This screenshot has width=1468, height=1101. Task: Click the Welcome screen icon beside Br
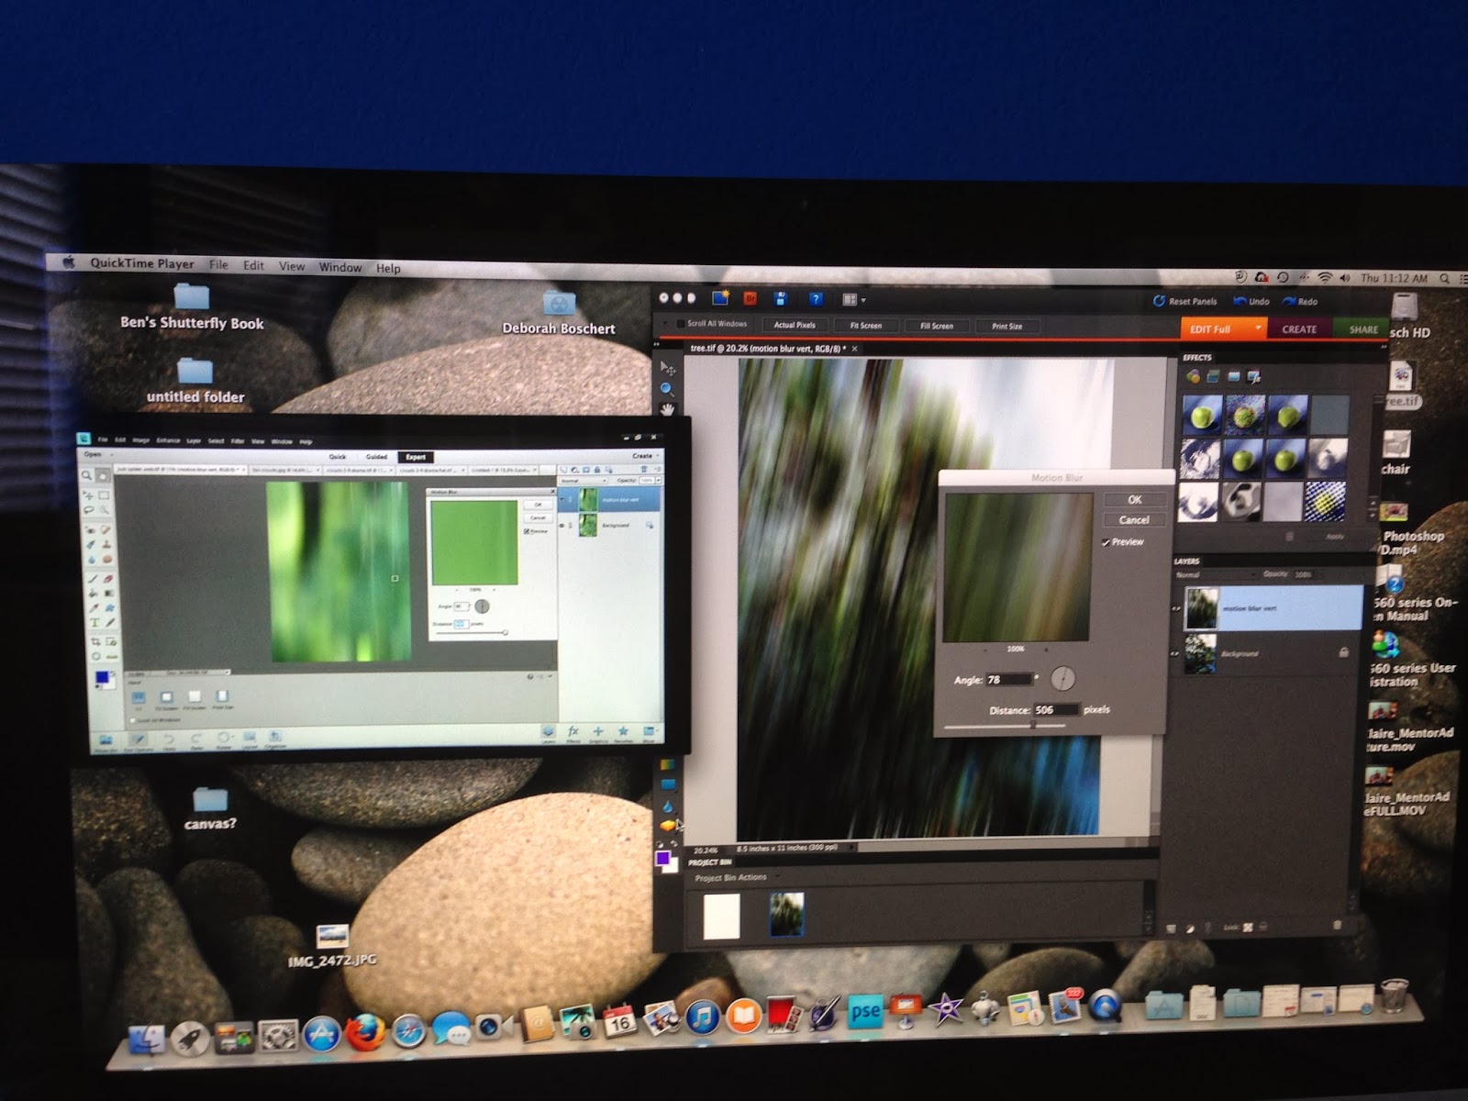tap(720, 297)
